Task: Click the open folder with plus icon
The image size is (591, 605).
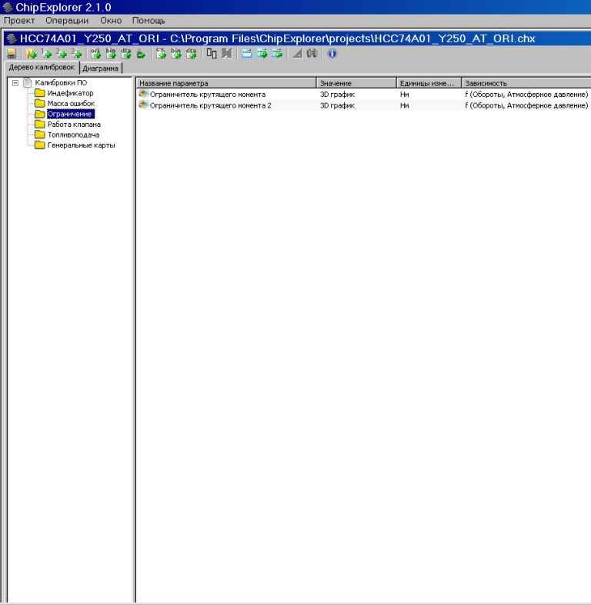Action: pyautogui.click(x=32, y=54)
